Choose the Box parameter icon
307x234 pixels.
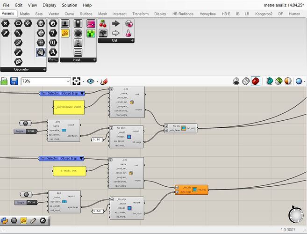tap(41, 23)
